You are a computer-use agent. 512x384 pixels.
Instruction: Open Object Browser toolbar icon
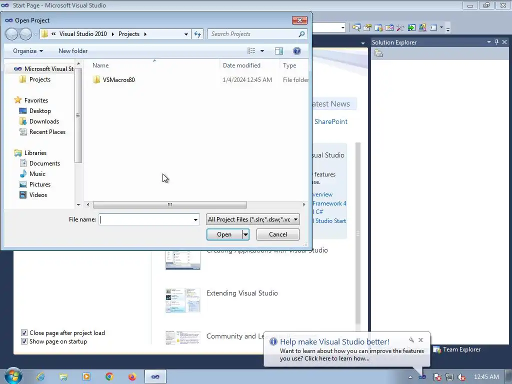pos(389,27)
